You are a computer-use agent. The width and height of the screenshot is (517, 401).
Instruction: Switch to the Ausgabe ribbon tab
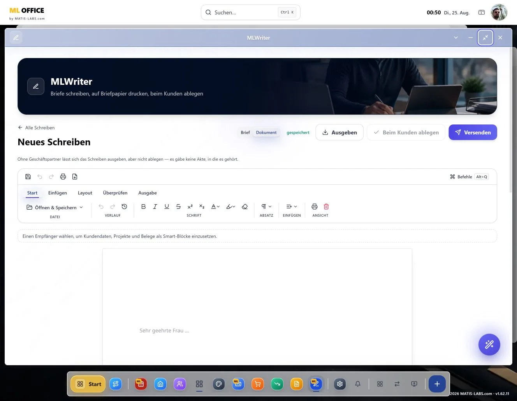[148, 193]
